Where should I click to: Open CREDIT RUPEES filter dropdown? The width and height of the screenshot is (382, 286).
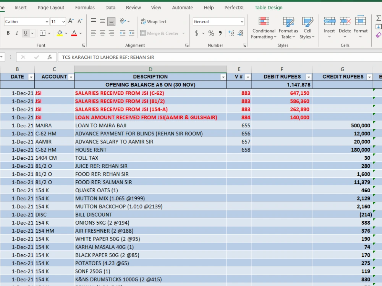pos(369,77)
